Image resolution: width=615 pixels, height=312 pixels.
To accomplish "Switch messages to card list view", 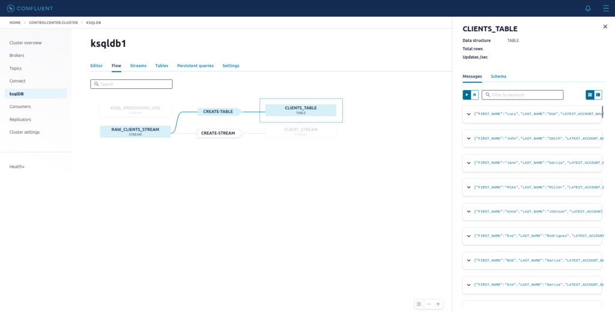I will (x=590, y=95).
